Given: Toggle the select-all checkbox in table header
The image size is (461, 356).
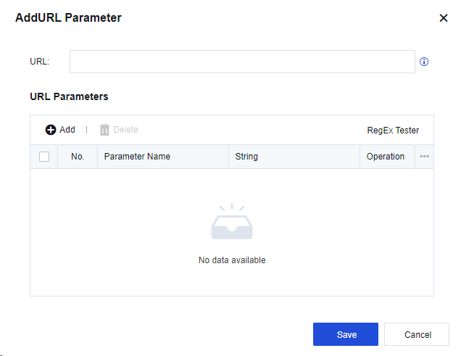Looking at the screenshot, I should (x=44, y=157).
